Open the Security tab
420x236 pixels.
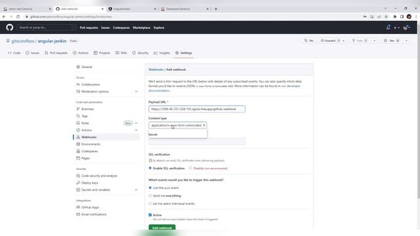pyautogui.click(x=140, y=53)
